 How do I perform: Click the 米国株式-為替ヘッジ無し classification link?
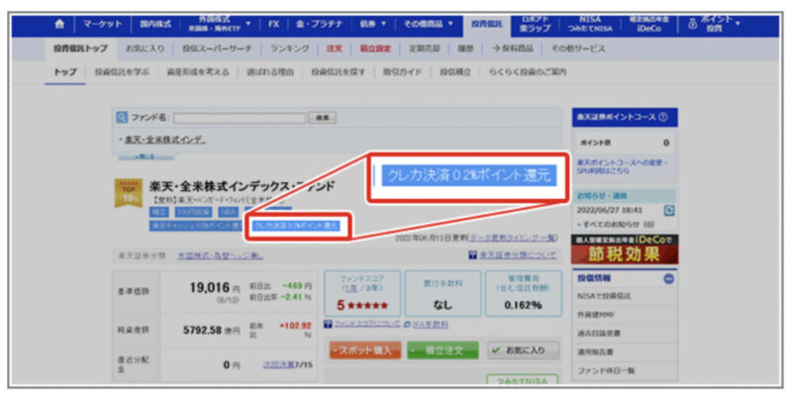click(x=220, y=255)
